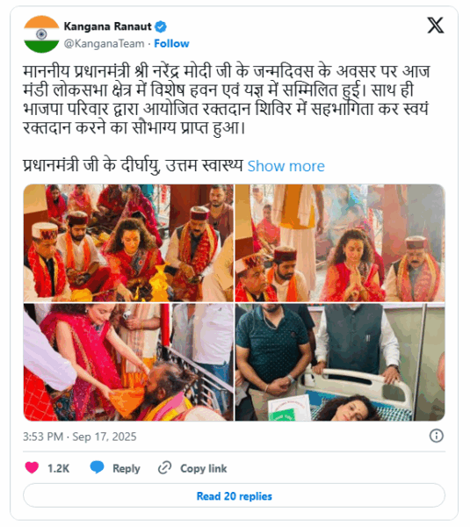Open bottom-right blood donation bed photo

click(340, 362)
